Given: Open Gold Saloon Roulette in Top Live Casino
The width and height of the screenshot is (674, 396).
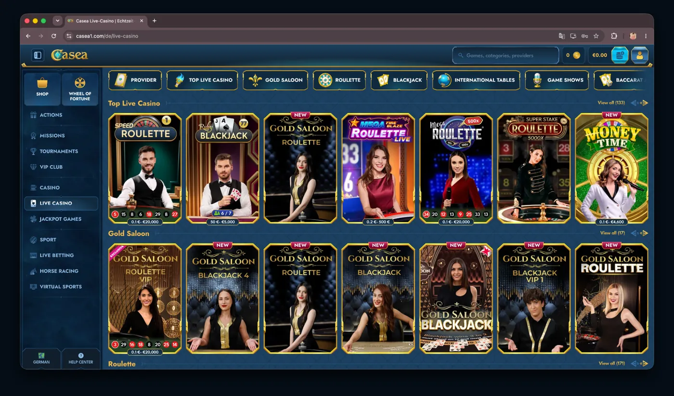Looking at the screenshot, I should (300, 168).
